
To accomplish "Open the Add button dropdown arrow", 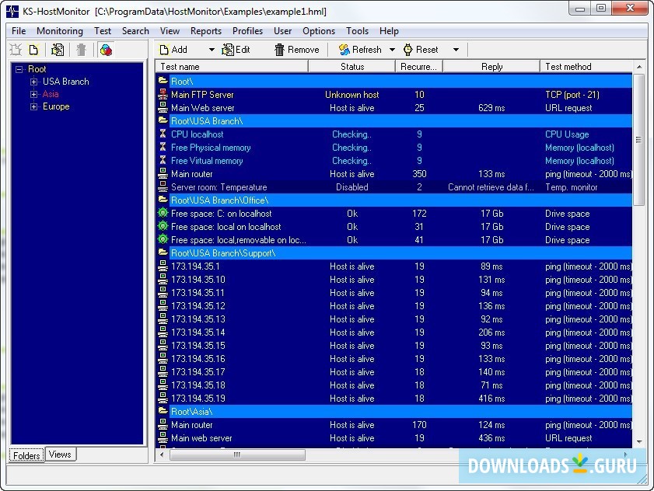I will pos(212,50).
